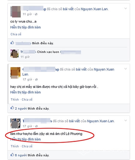Open 'Nguyen Xuan Lan' link in first post

click(94, 9)
